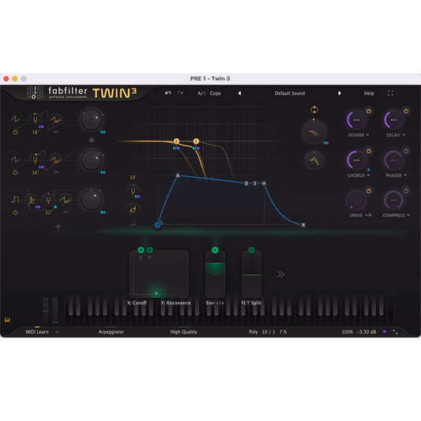The height and width of the screenshot is (421, 421).
Task: Click the Undo arrow icon
Action: 167,93
